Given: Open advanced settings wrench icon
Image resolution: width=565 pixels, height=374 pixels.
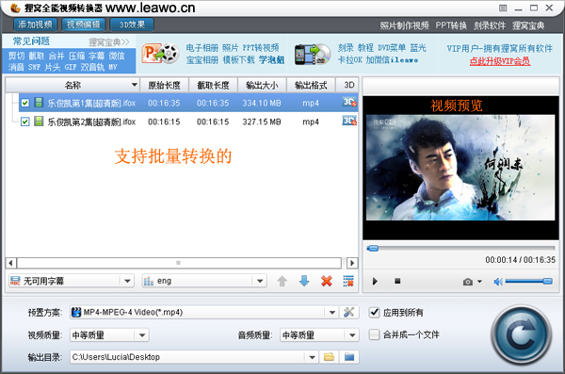Looking at the screenshot, I should (348, 312).
